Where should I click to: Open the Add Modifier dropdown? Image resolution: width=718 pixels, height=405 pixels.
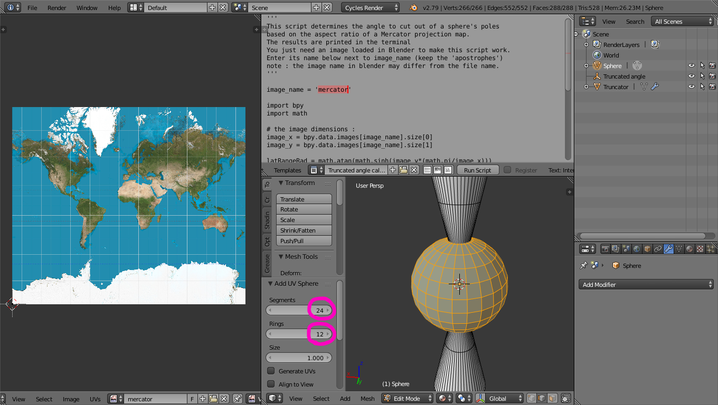(x=646, y=284)
